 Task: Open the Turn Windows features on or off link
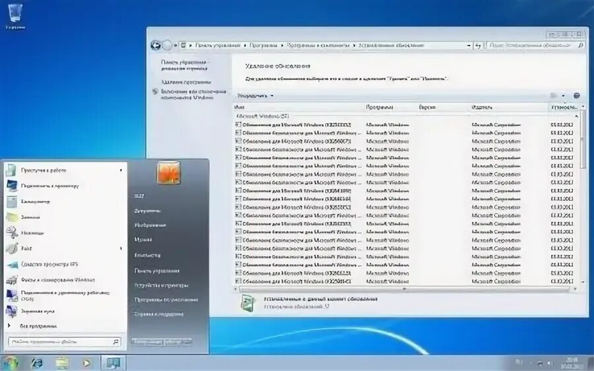pyautogui.click(x=193, y=94)
